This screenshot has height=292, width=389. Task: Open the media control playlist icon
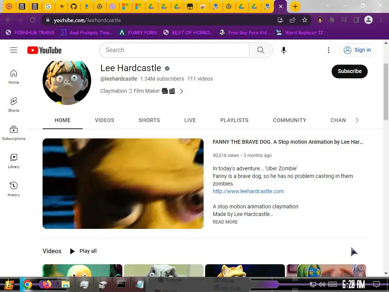pos(344,20)
